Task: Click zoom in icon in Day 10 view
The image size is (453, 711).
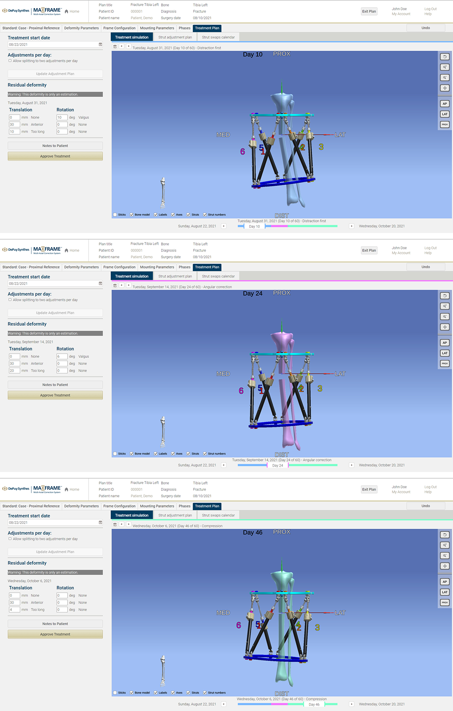Action: [x=445, y=67]
